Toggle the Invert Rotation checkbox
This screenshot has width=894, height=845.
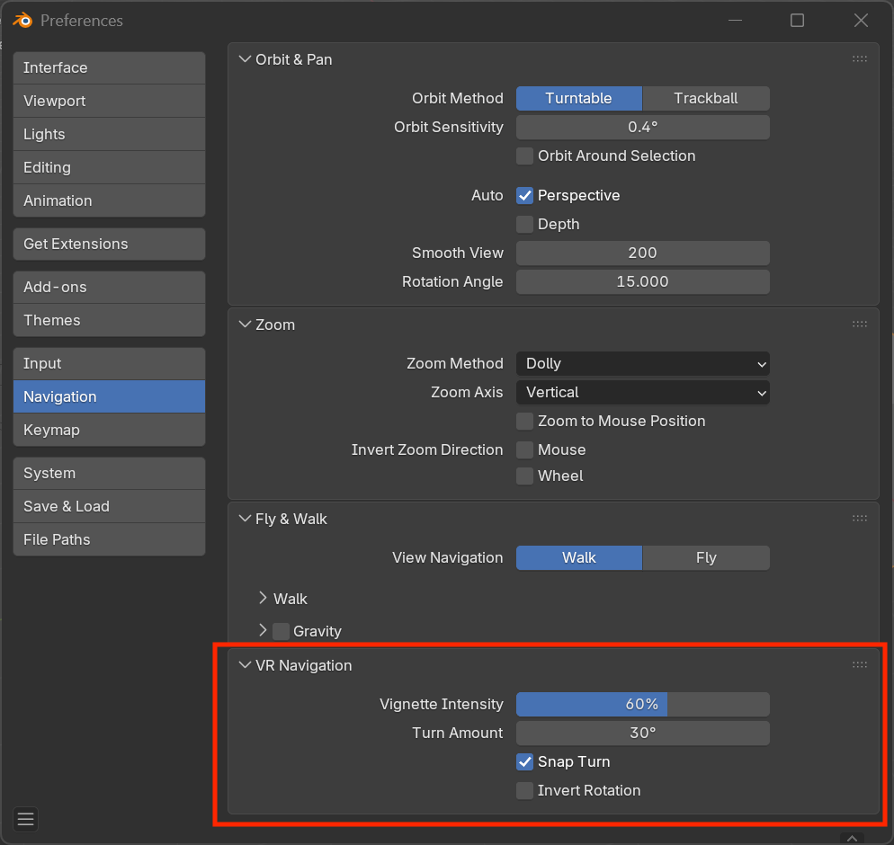pyautogui.click(x=524, y=791)
